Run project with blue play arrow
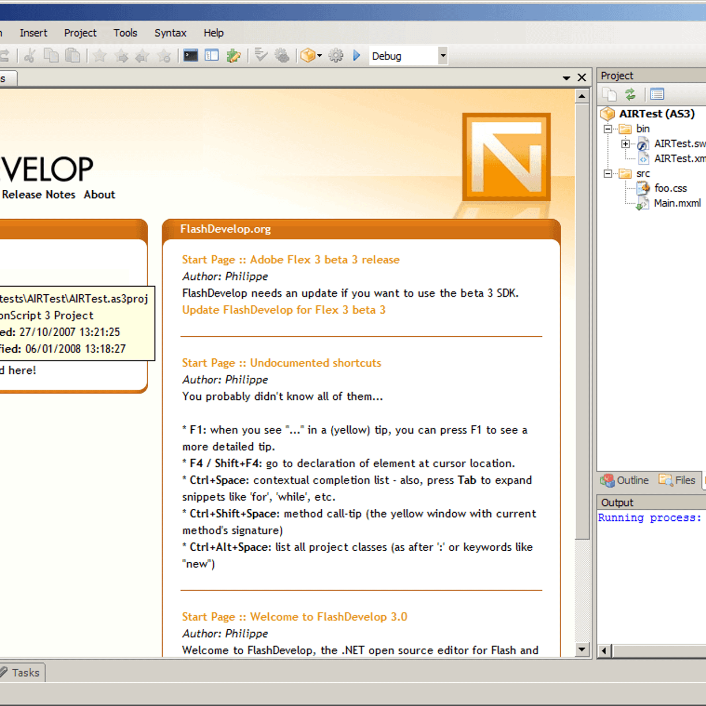The height and width of the screenshot is (706, 706). [357, 56]
